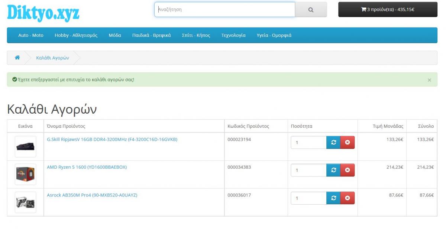Viewport: 446px width, 231px height.
Task: Update quantity for AMD Ryzen 5 1600
Action: click(x=333, y=170)
